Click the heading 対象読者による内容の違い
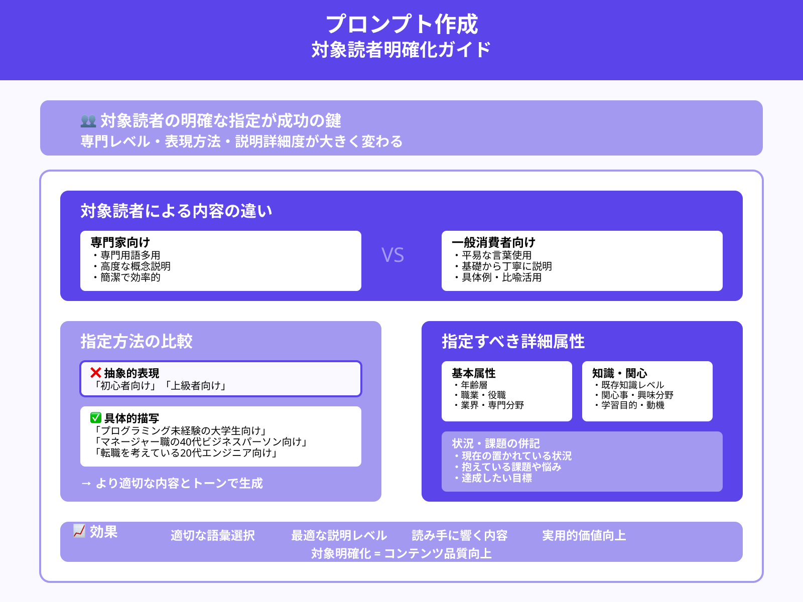Image resolution: width=803 pixels, height=602 pixels. pos(176,211)
